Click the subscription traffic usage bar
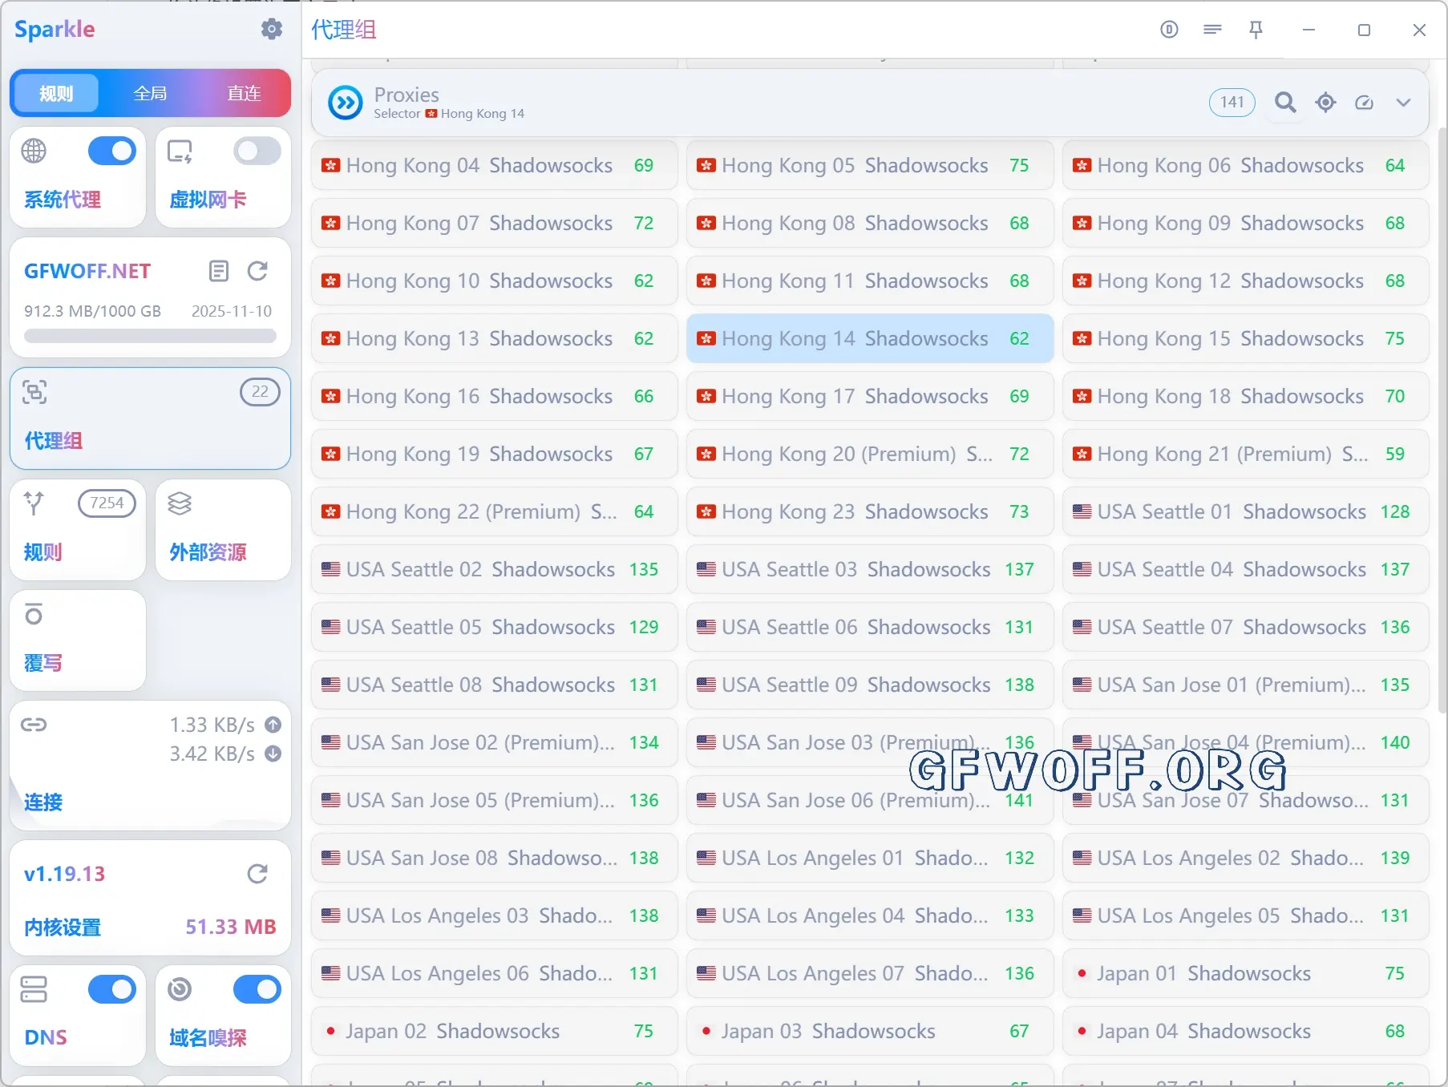Viewport: 1448px width, 1087px height. [150, 337]
